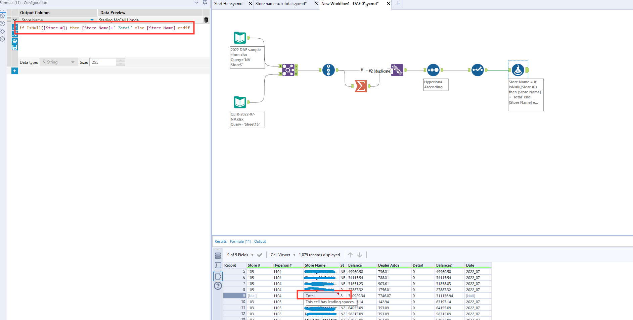Viewport: 633px width, 320px height.
Task: Switch to Start Here.yxmd tab
Action: pos(228,4)
